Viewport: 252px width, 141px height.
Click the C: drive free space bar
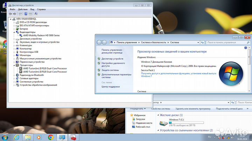(x=186, y=123)
